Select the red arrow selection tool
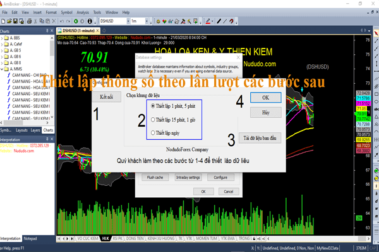 pos(376,33)
